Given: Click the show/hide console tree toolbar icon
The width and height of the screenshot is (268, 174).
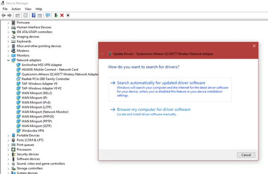Looking at the screenshot, I should [x=17, y=16].
